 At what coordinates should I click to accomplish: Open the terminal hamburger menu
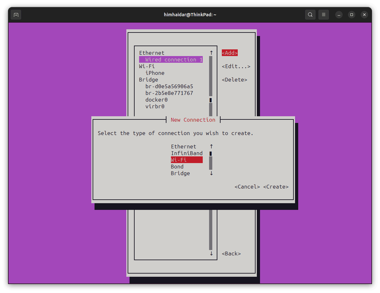click(x=323, y=14)
